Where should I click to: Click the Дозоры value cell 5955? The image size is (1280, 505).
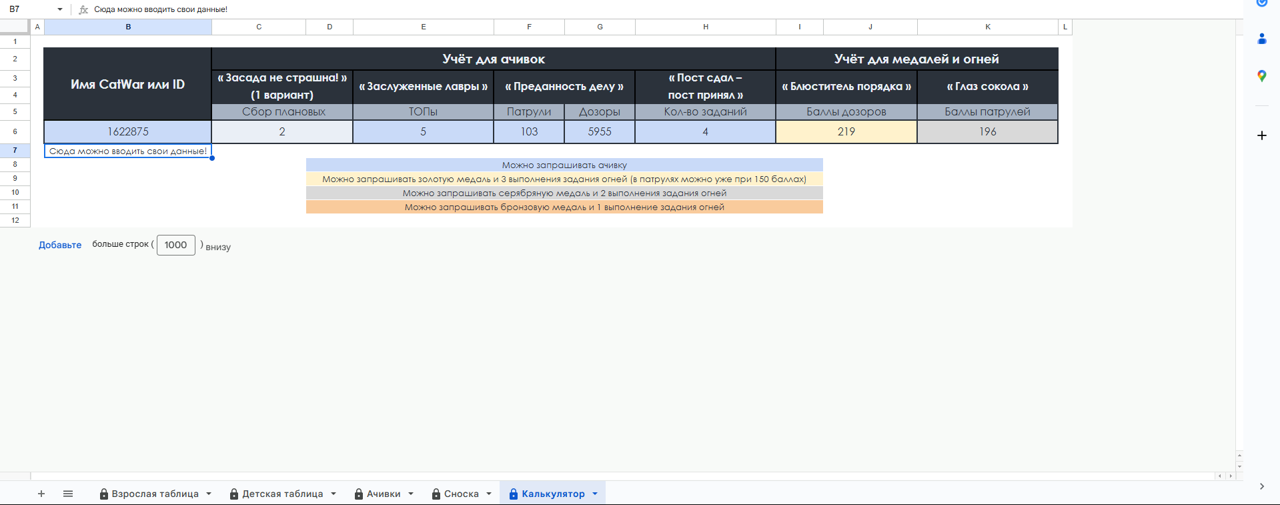pyautogui.click(x=600, y=131)
